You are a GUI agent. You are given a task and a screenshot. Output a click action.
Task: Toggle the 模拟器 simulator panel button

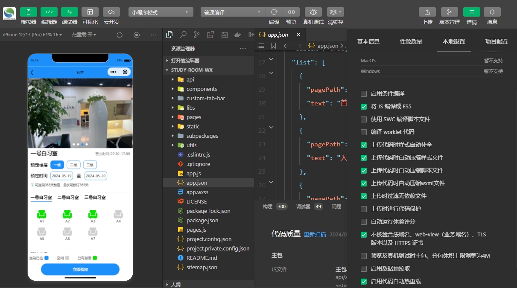(29, 12)
